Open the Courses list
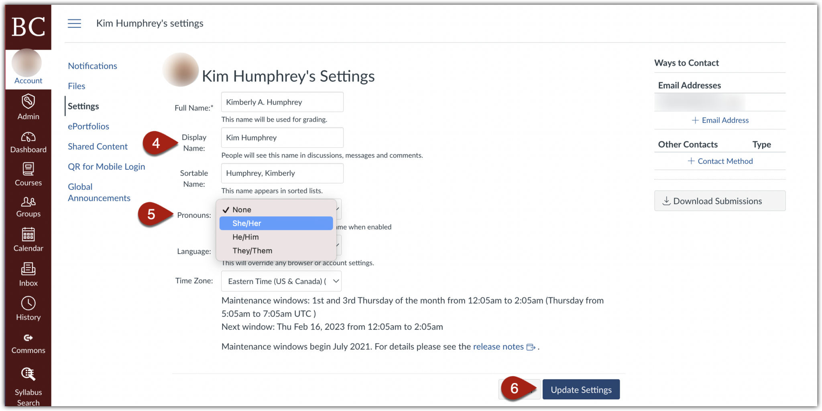 pyautogui.click(x=28, y=174)
